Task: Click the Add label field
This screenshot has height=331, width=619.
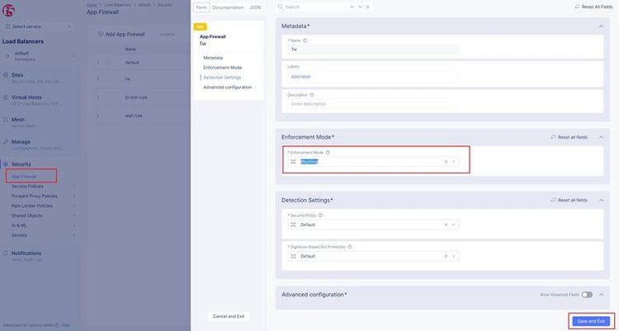Action: [373, 77]
